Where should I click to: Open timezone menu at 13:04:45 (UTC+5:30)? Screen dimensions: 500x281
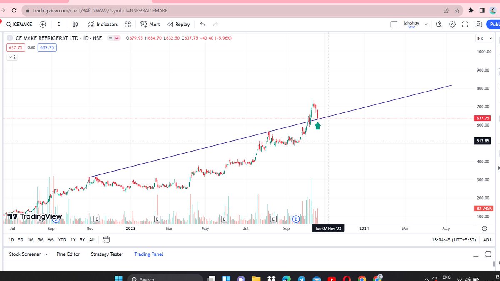pyautogui.click(x=454, y=240)
